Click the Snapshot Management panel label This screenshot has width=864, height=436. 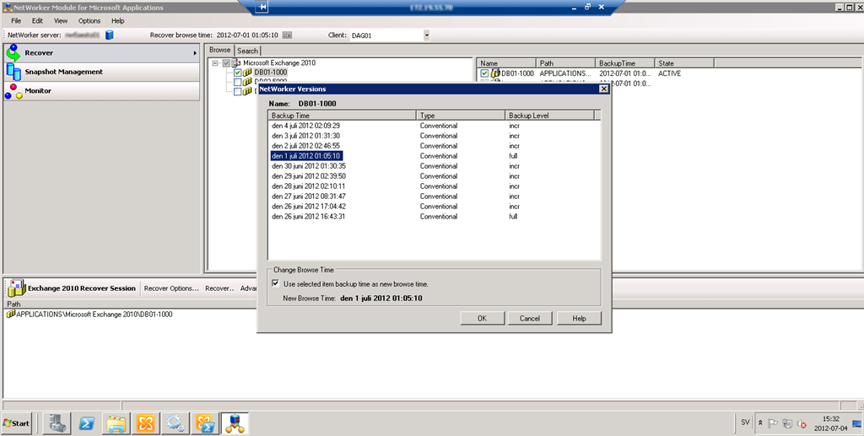pyautogui.click(x=63, y=72)
